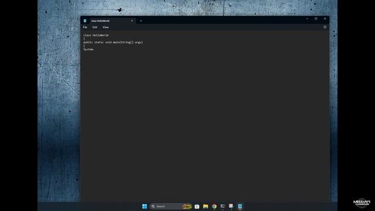Viewport: 375px width, 211px height.
Task: Click the line 'class HelloWorld' in the editor
Action: (x=96, y=35)
